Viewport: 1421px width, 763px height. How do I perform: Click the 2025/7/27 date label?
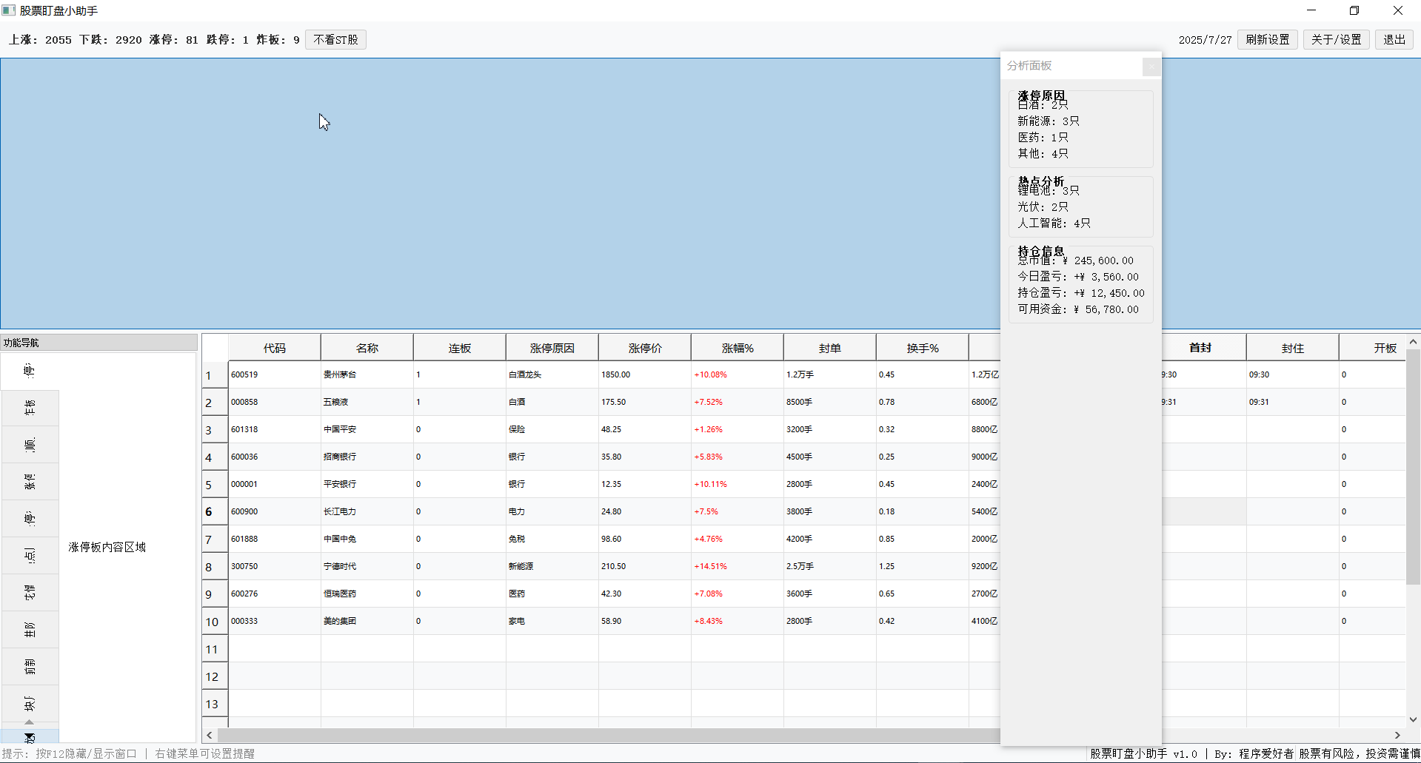tap(1205, 40)
